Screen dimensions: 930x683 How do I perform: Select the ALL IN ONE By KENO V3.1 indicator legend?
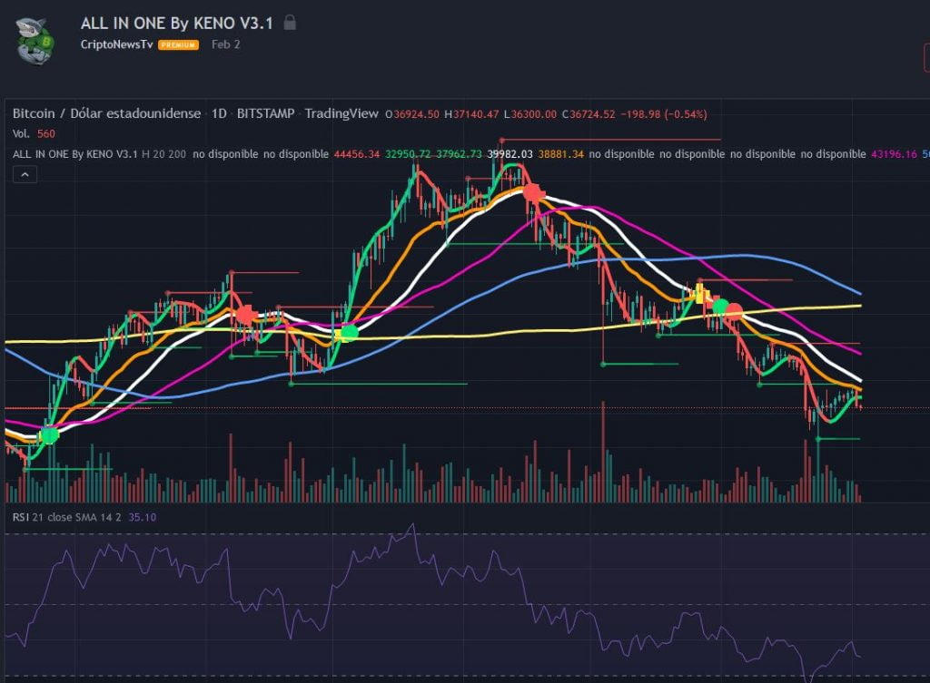(74, 154)
